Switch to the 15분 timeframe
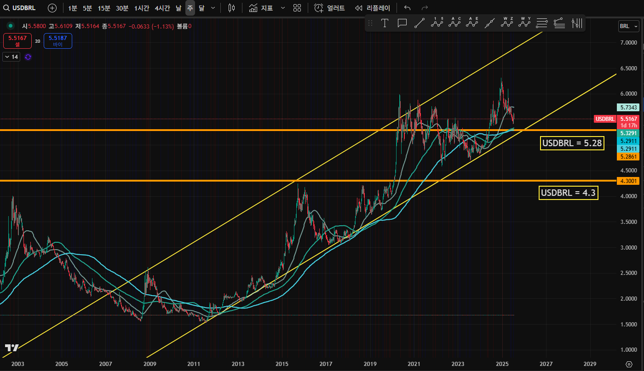644x371 pixels. (104, 8)
